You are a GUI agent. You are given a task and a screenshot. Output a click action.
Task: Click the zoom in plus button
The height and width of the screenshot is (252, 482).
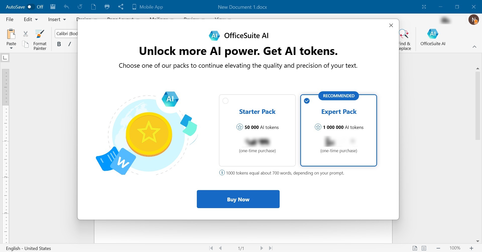click(x=471, y=248)
